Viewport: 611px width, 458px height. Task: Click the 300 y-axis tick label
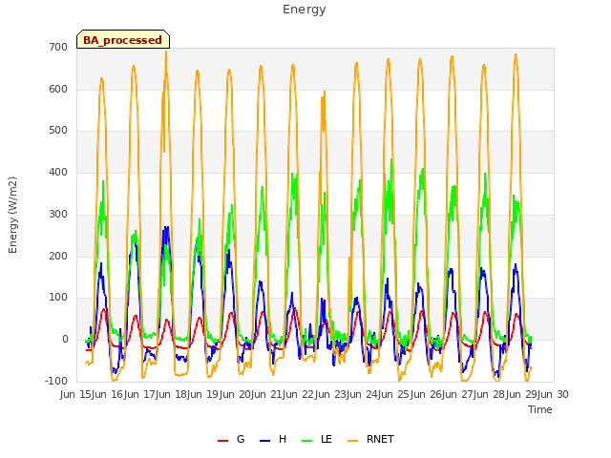click(58, 214)
